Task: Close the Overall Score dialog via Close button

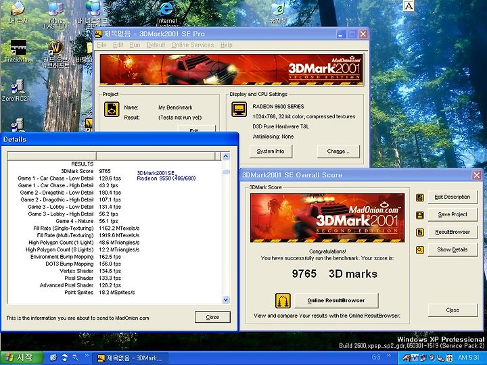Action: pyautogui.click(x=453, y=310)
